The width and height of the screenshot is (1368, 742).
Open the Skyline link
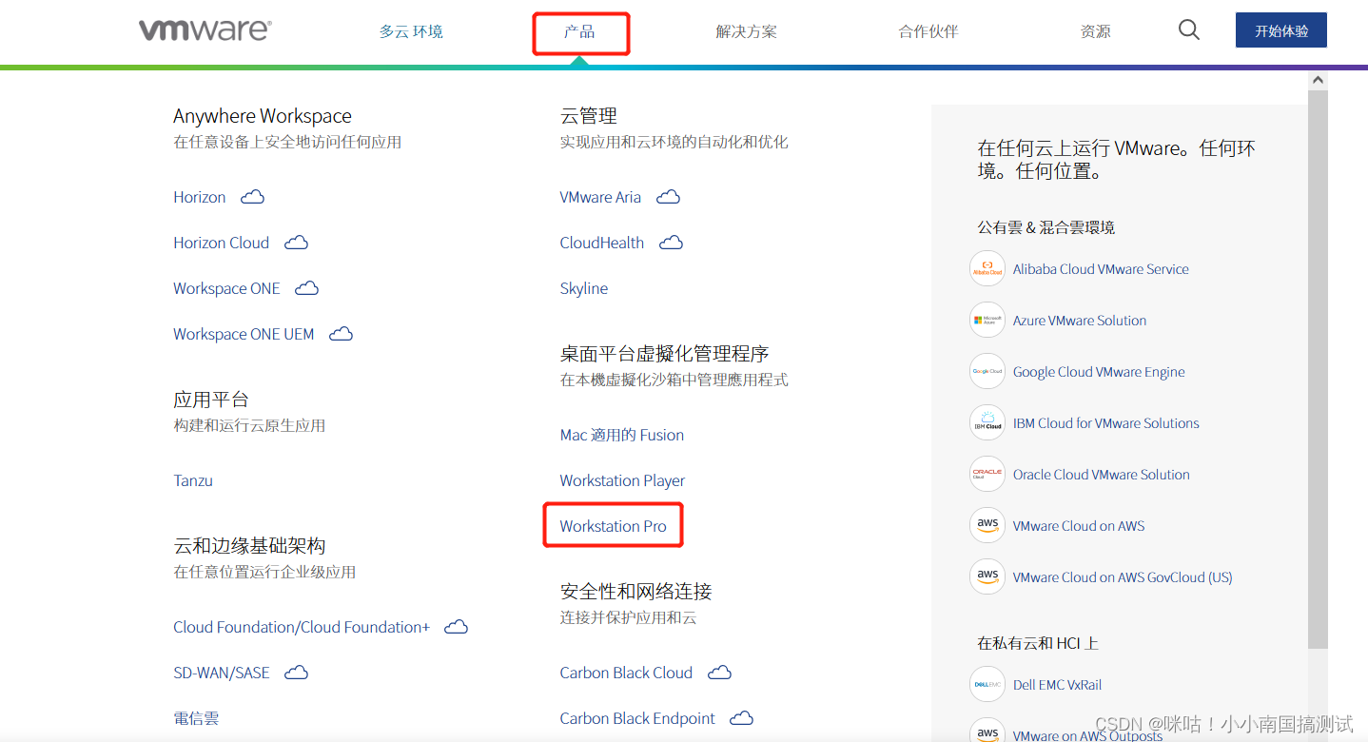click(583, 288)
